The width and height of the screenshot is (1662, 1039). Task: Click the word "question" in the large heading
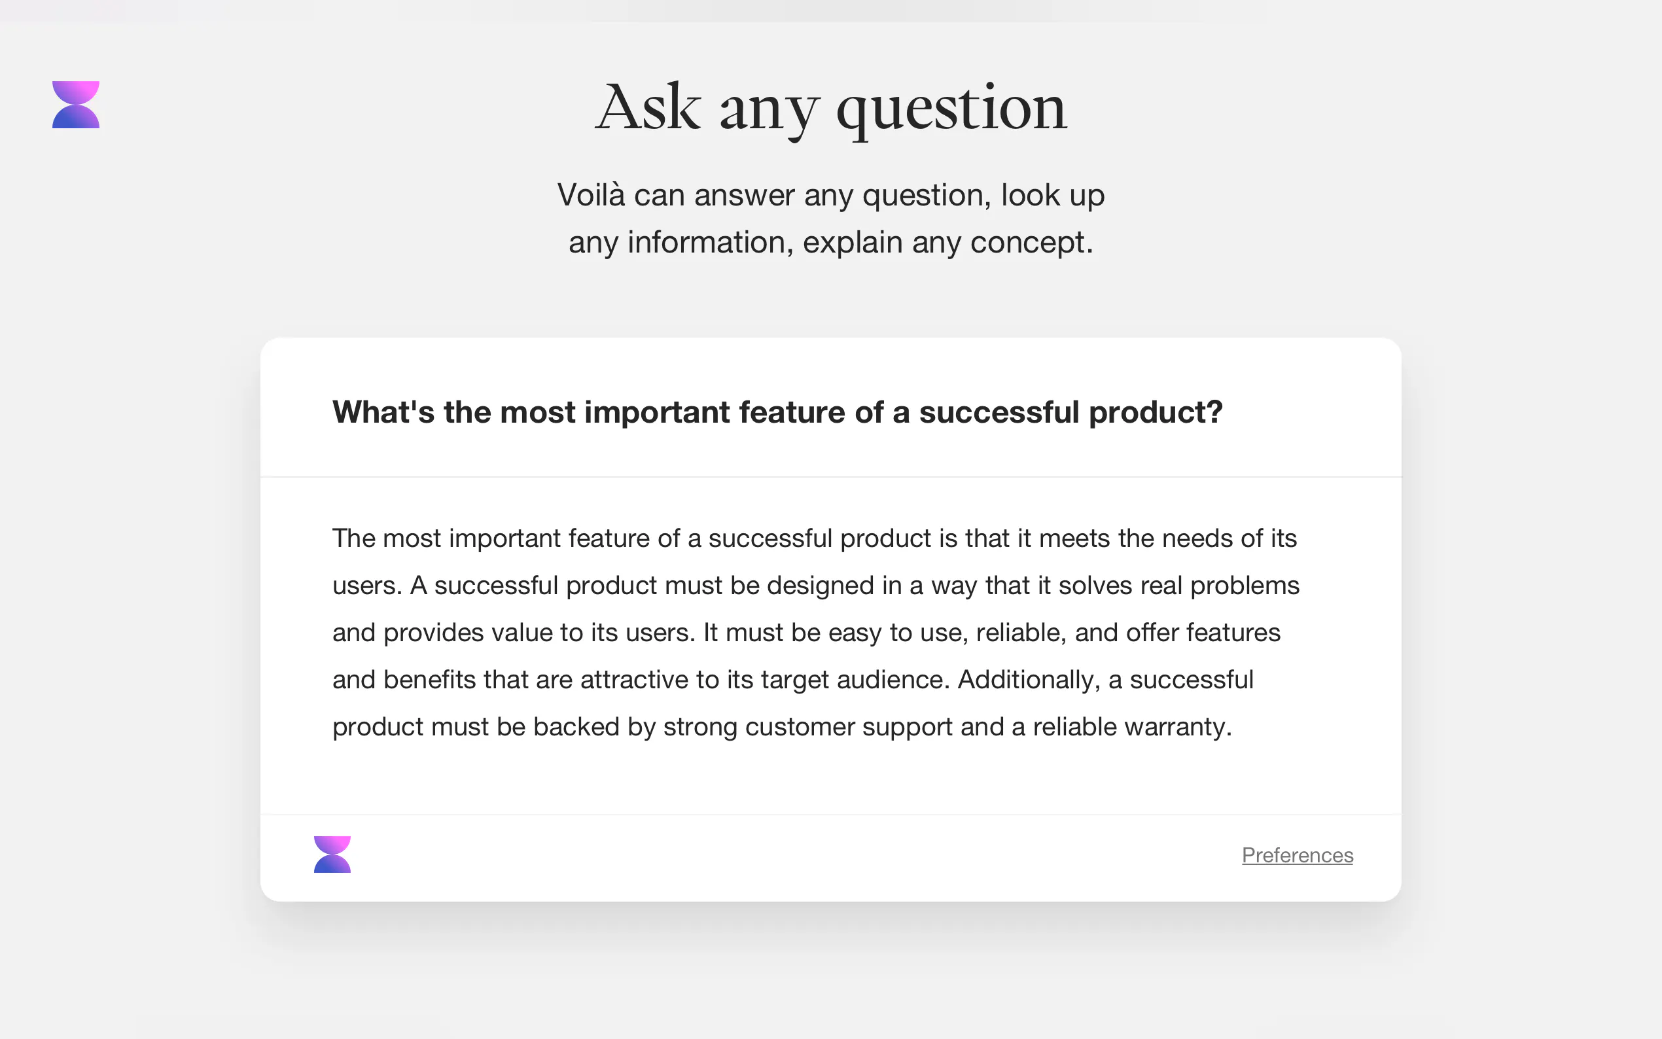pos(951,107)
